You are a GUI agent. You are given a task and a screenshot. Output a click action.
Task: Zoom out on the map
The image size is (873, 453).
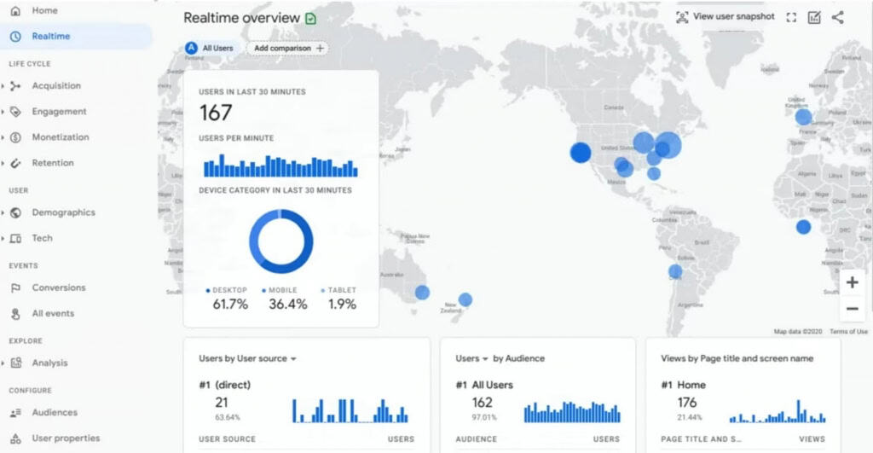click(x=852, y=309)
